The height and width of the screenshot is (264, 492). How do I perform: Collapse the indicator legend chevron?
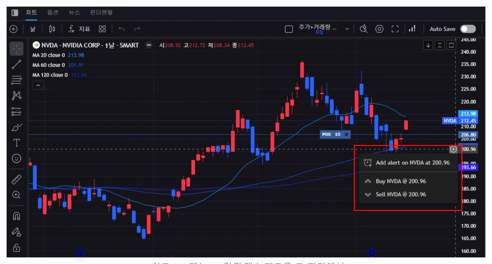point(38,85)
